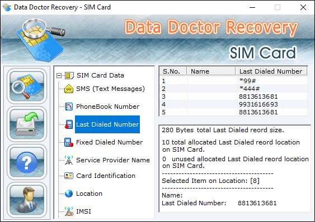
Task: Click the Location globe icon
Action: [x=69, y=194]
